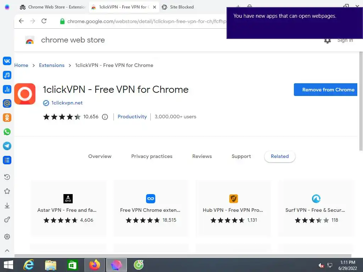
Task: Click the Home breadcrumb link
Action: pyautogui.click(x=21, y=65)
